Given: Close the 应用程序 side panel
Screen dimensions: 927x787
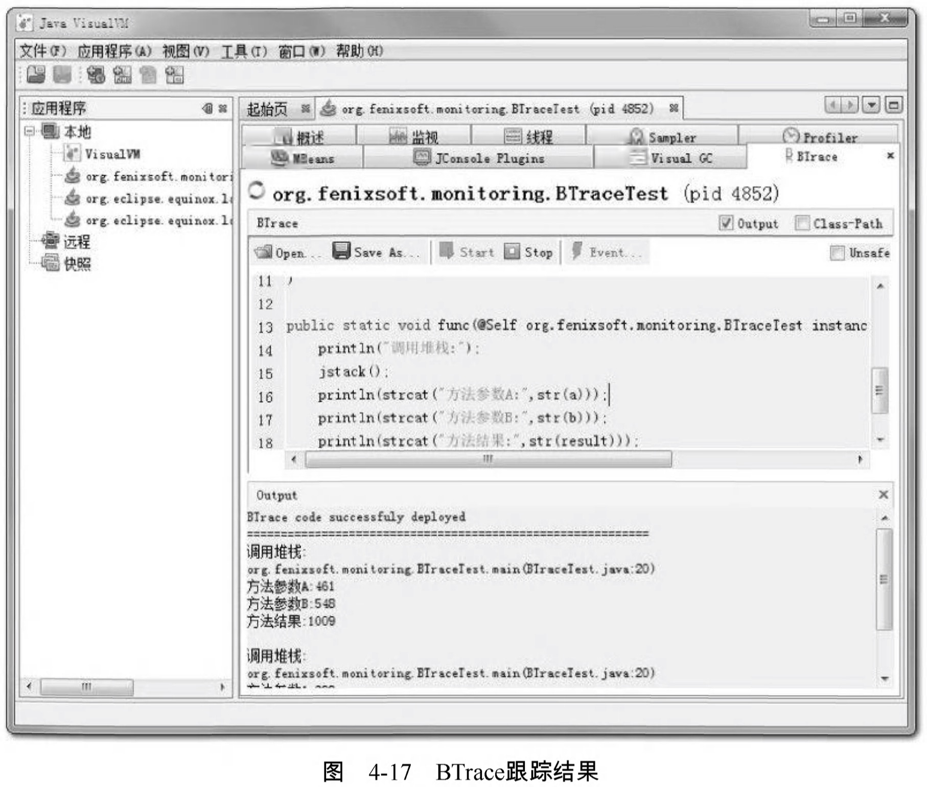Looking at the screenshot, I should click(x=223, y=108).
